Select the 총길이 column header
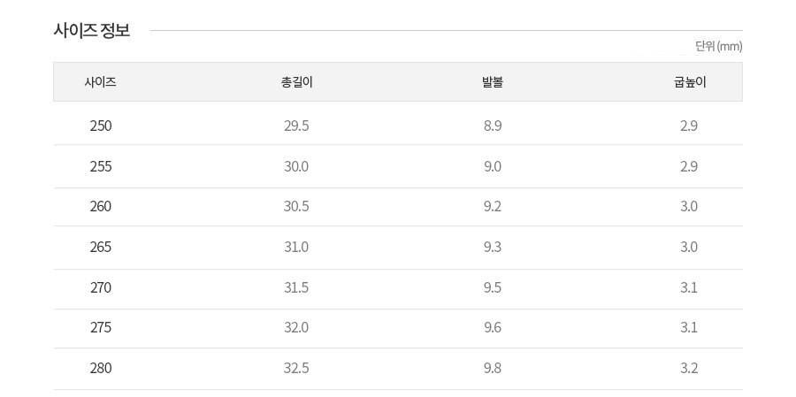 (296, 82)
